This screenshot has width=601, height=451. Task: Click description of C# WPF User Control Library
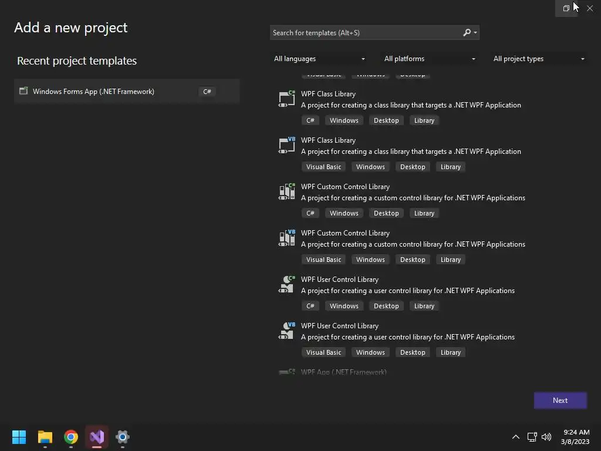point(408,291)
